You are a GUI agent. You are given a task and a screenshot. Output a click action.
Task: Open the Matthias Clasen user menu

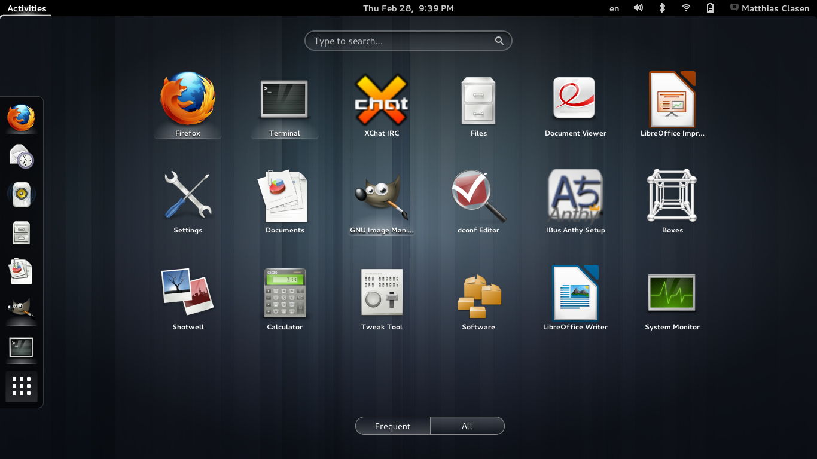[769, 8]
